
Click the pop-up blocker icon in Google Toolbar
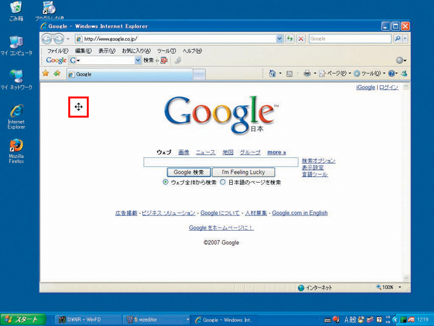164,60
